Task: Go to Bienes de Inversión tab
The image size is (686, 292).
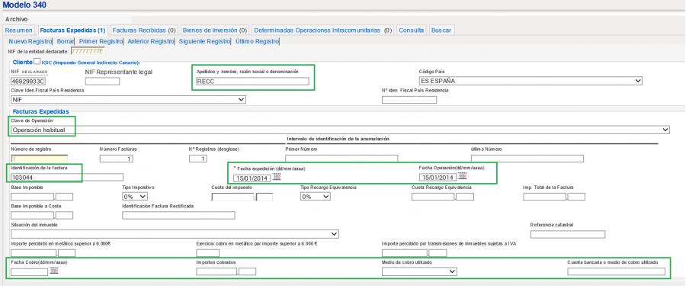Action: [215, 30]
